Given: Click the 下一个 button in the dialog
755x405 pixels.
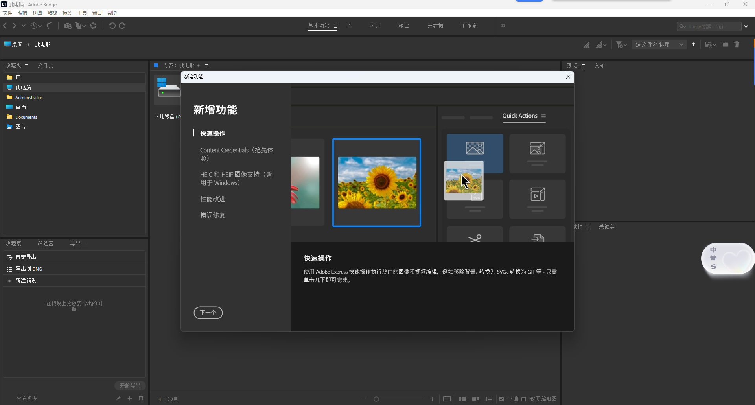Looking at the screenshot, I should coord(208,313).
